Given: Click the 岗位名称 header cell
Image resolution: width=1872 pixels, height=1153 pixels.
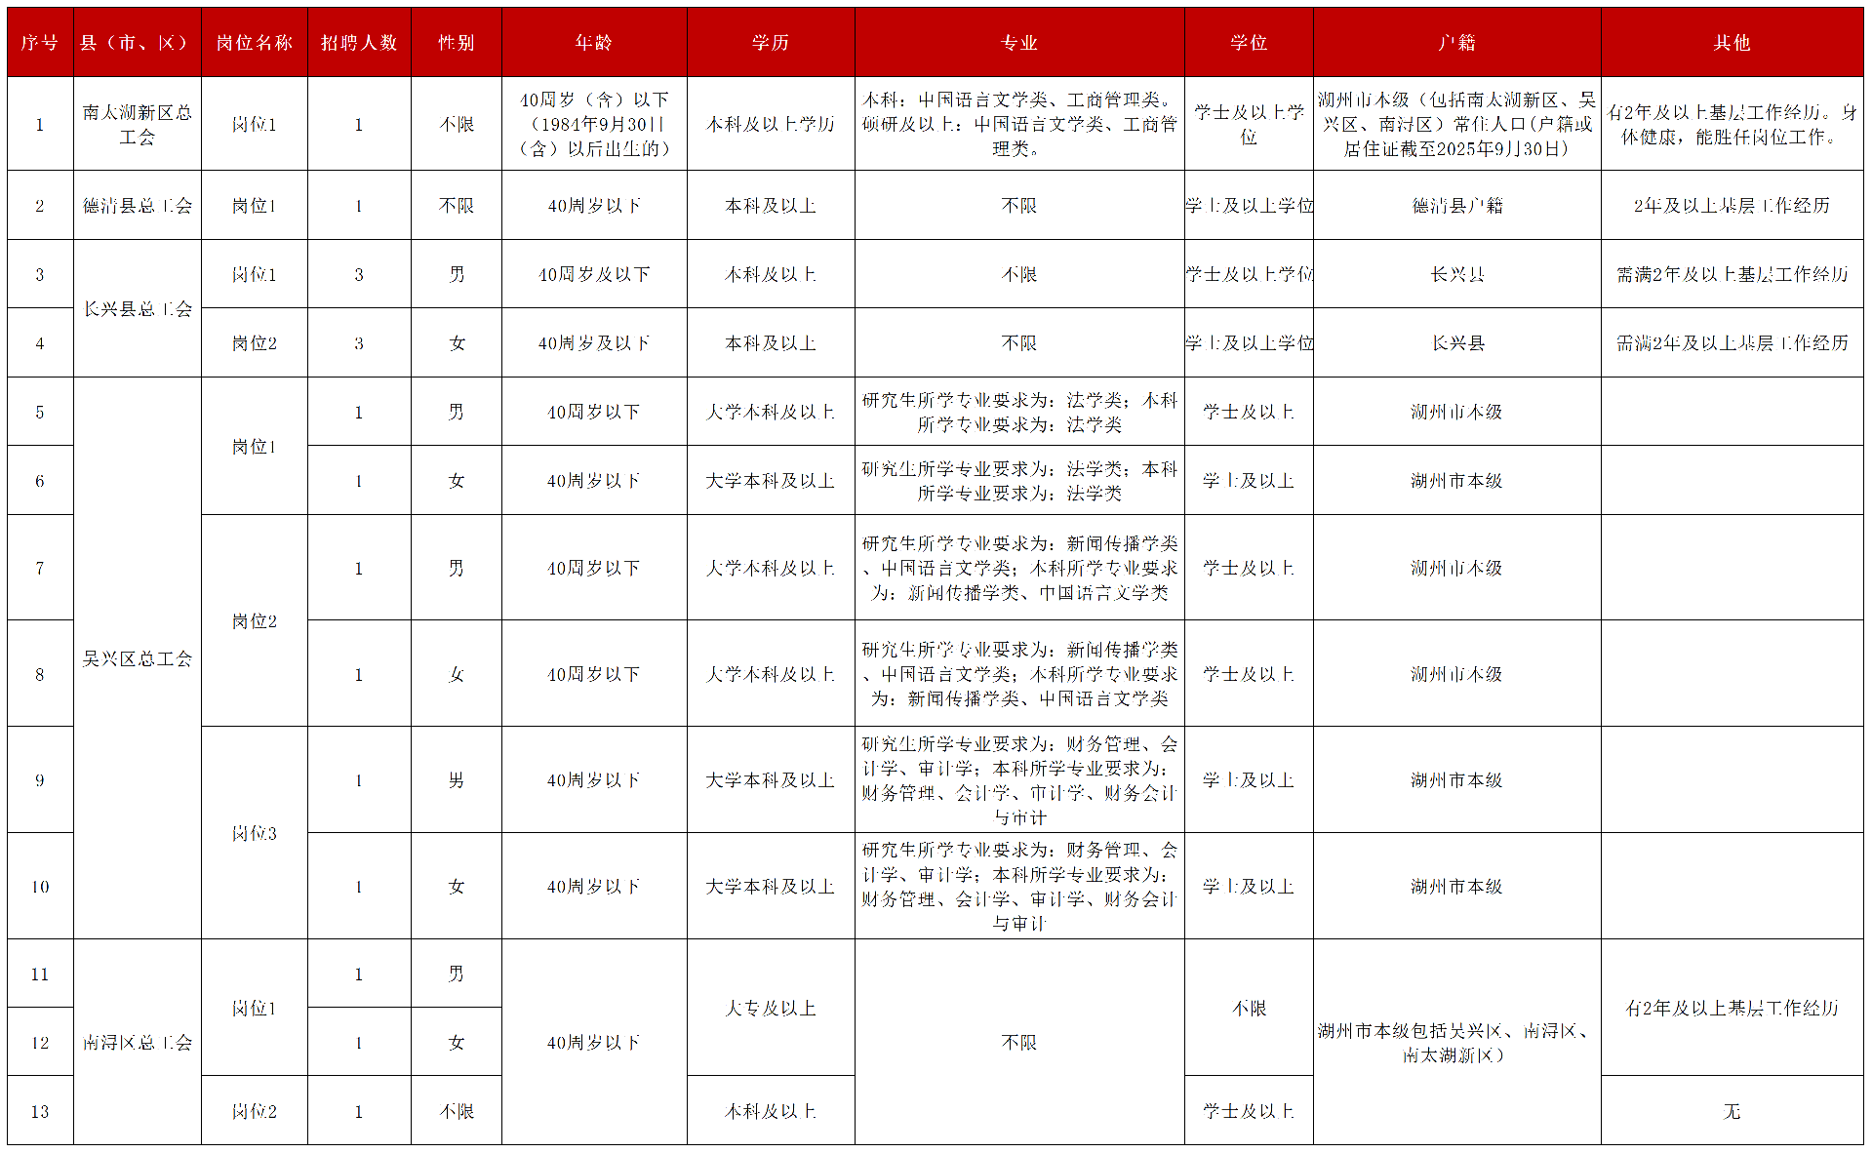Looking at the screenshot, I should click(x=255, y=42).
